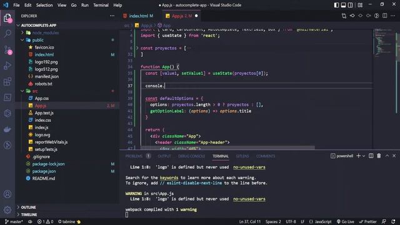Click the Ln 37, Col 11 cursor position indicator
400x225 pixels.
coord(250,222)
